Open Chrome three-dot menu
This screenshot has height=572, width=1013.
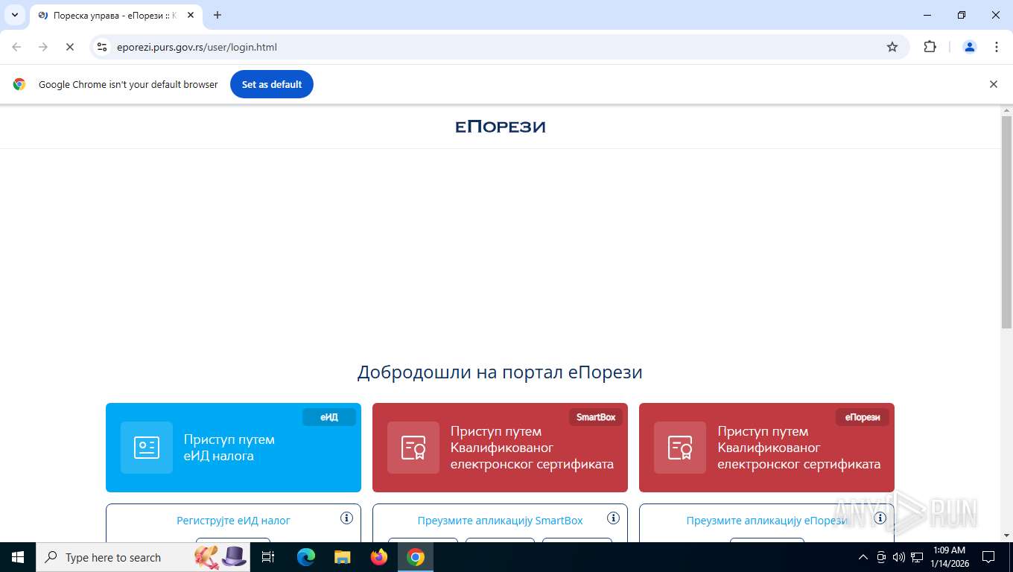(x=997, y=47)
